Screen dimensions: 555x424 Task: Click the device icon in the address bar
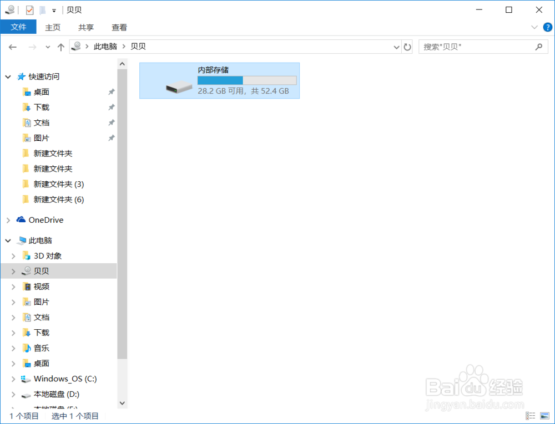tap(75, 47)
